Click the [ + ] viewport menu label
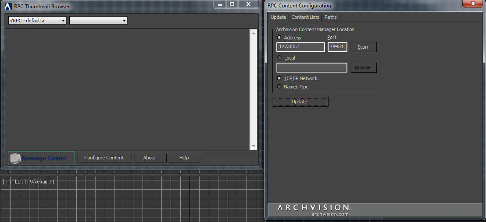Image resolution: width=486 pixels, height=222 pixels. coord(7,182)
